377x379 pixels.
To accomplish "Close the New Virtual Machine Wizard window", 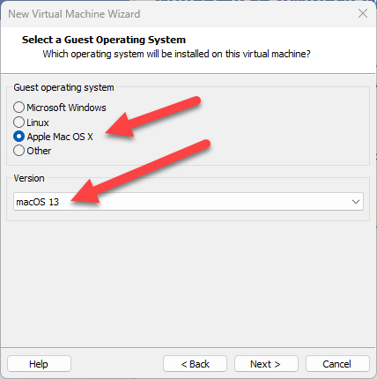I will point(363,13).
